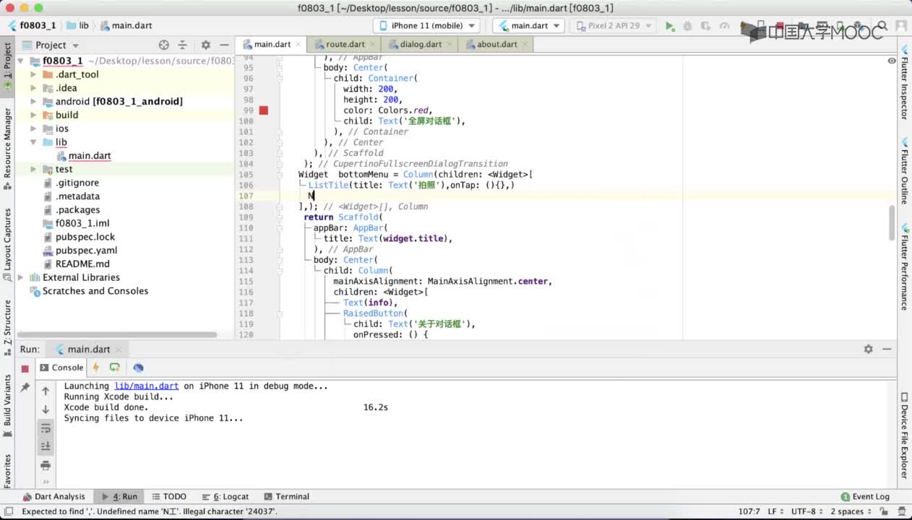The width and height of the screenshot is (912, 520).
Task: Click the Flutter hot restart icon
Action: (114, 368)
